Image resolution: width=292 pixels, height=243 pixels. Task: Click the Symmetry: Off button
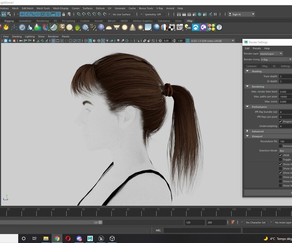pyautogui.click(x=153, y=14)
